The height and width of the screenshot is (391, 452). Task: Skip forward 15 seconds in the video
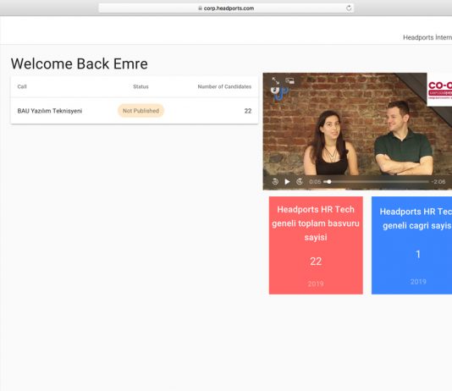tap(300, 181)
